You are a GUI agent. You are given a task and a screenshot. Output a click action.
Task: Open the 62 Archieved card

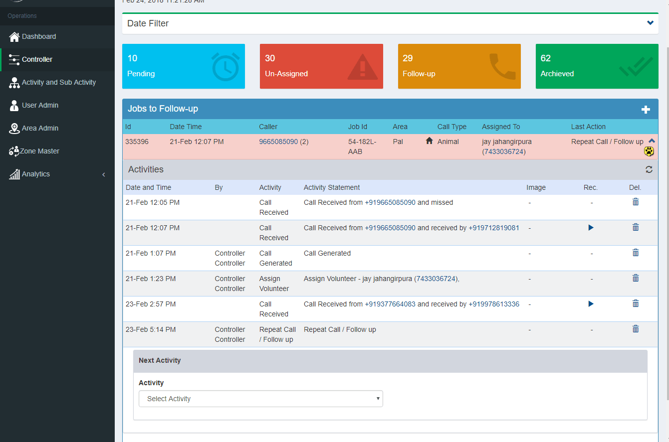[597, 66]
